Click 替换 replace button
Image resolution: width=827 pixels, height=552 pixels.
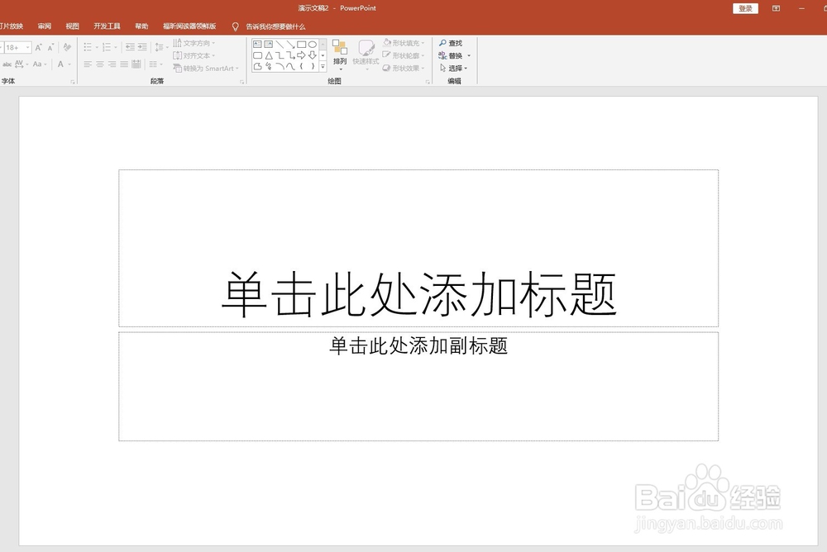point(451,55)
